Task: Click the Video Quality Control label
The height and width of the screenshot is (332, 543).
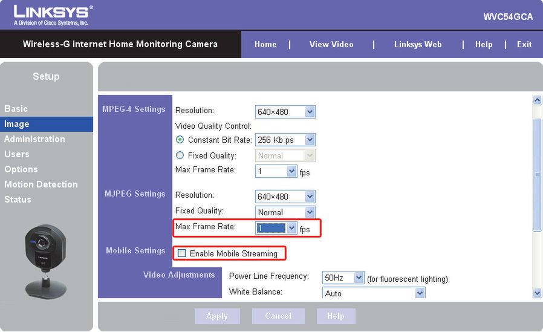Action: (213, 126)
